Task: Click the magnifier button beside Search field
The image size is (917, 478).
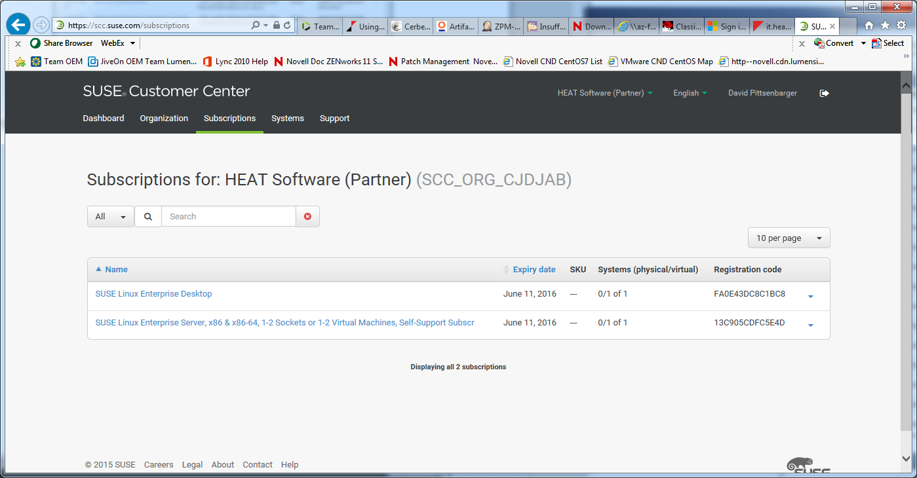Action: [x=148, y=217]
